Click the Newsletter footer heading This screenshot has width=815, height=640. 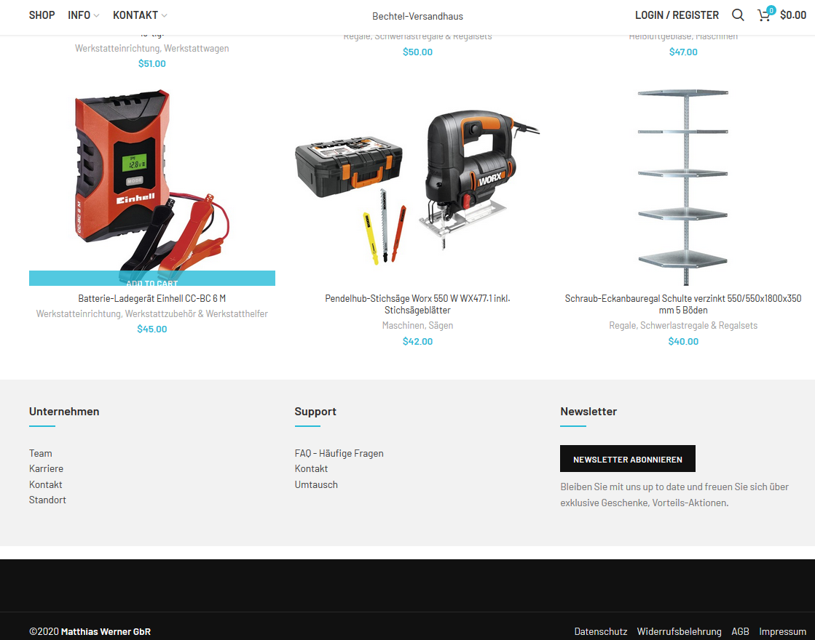pyautogui.click(x=588, y=412)
